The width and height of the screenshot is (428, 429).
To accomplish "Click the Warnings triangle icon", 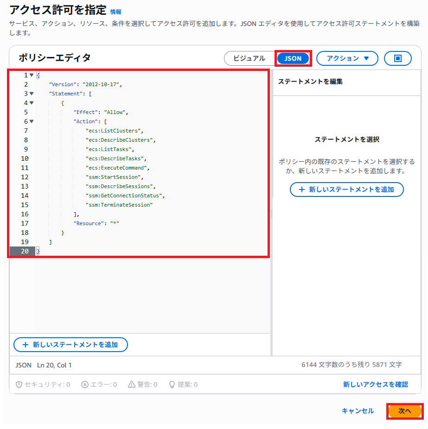I will [132, 385].
